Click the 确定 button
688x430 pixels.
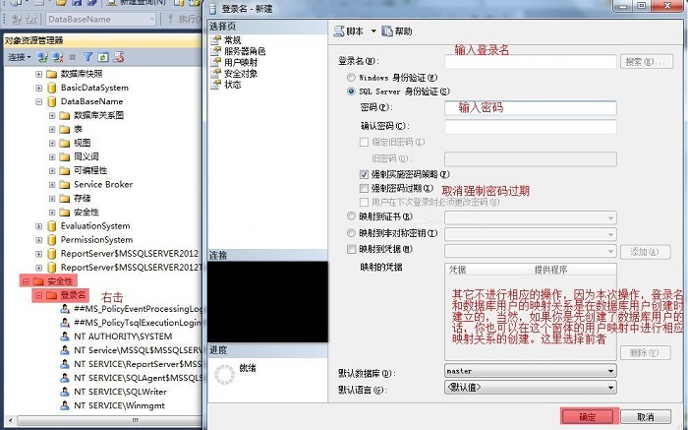tap(587, 417)
